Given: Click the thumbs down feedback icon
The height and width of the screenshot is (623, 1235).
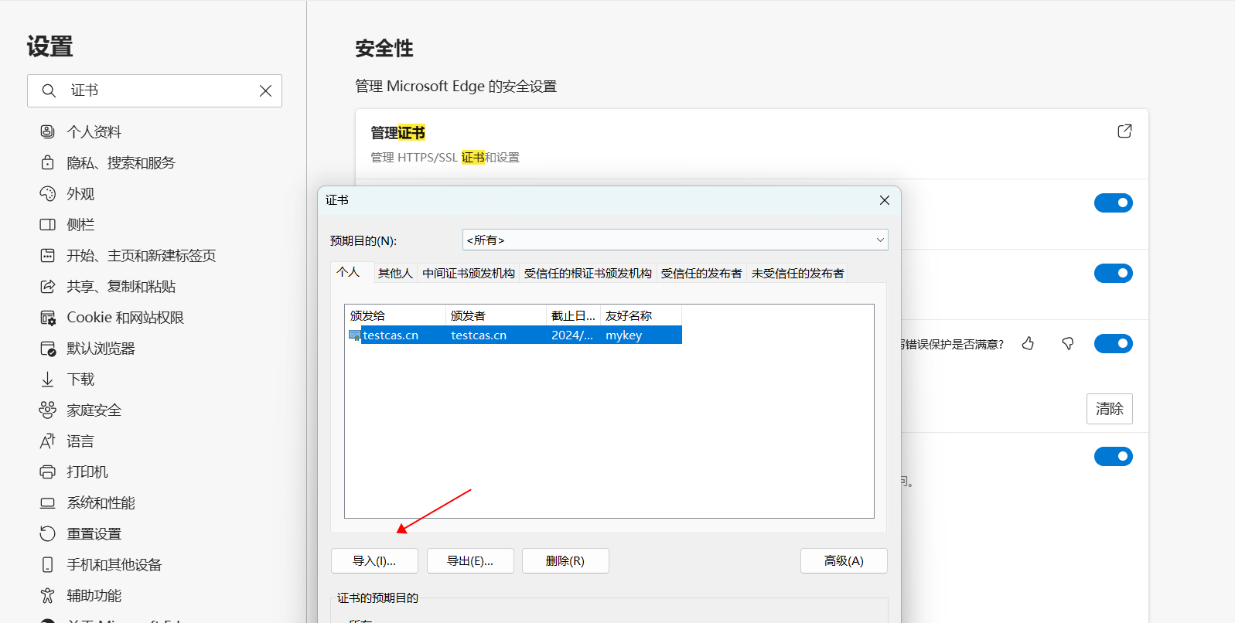Looking at the screenshot, I should point(1068,343).
